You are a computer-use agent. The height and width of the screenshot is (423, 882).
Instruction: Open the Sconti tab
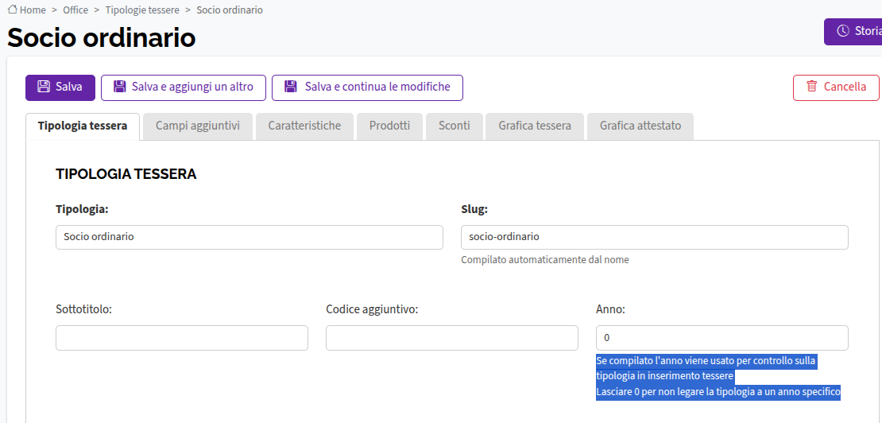click(454, 126)
